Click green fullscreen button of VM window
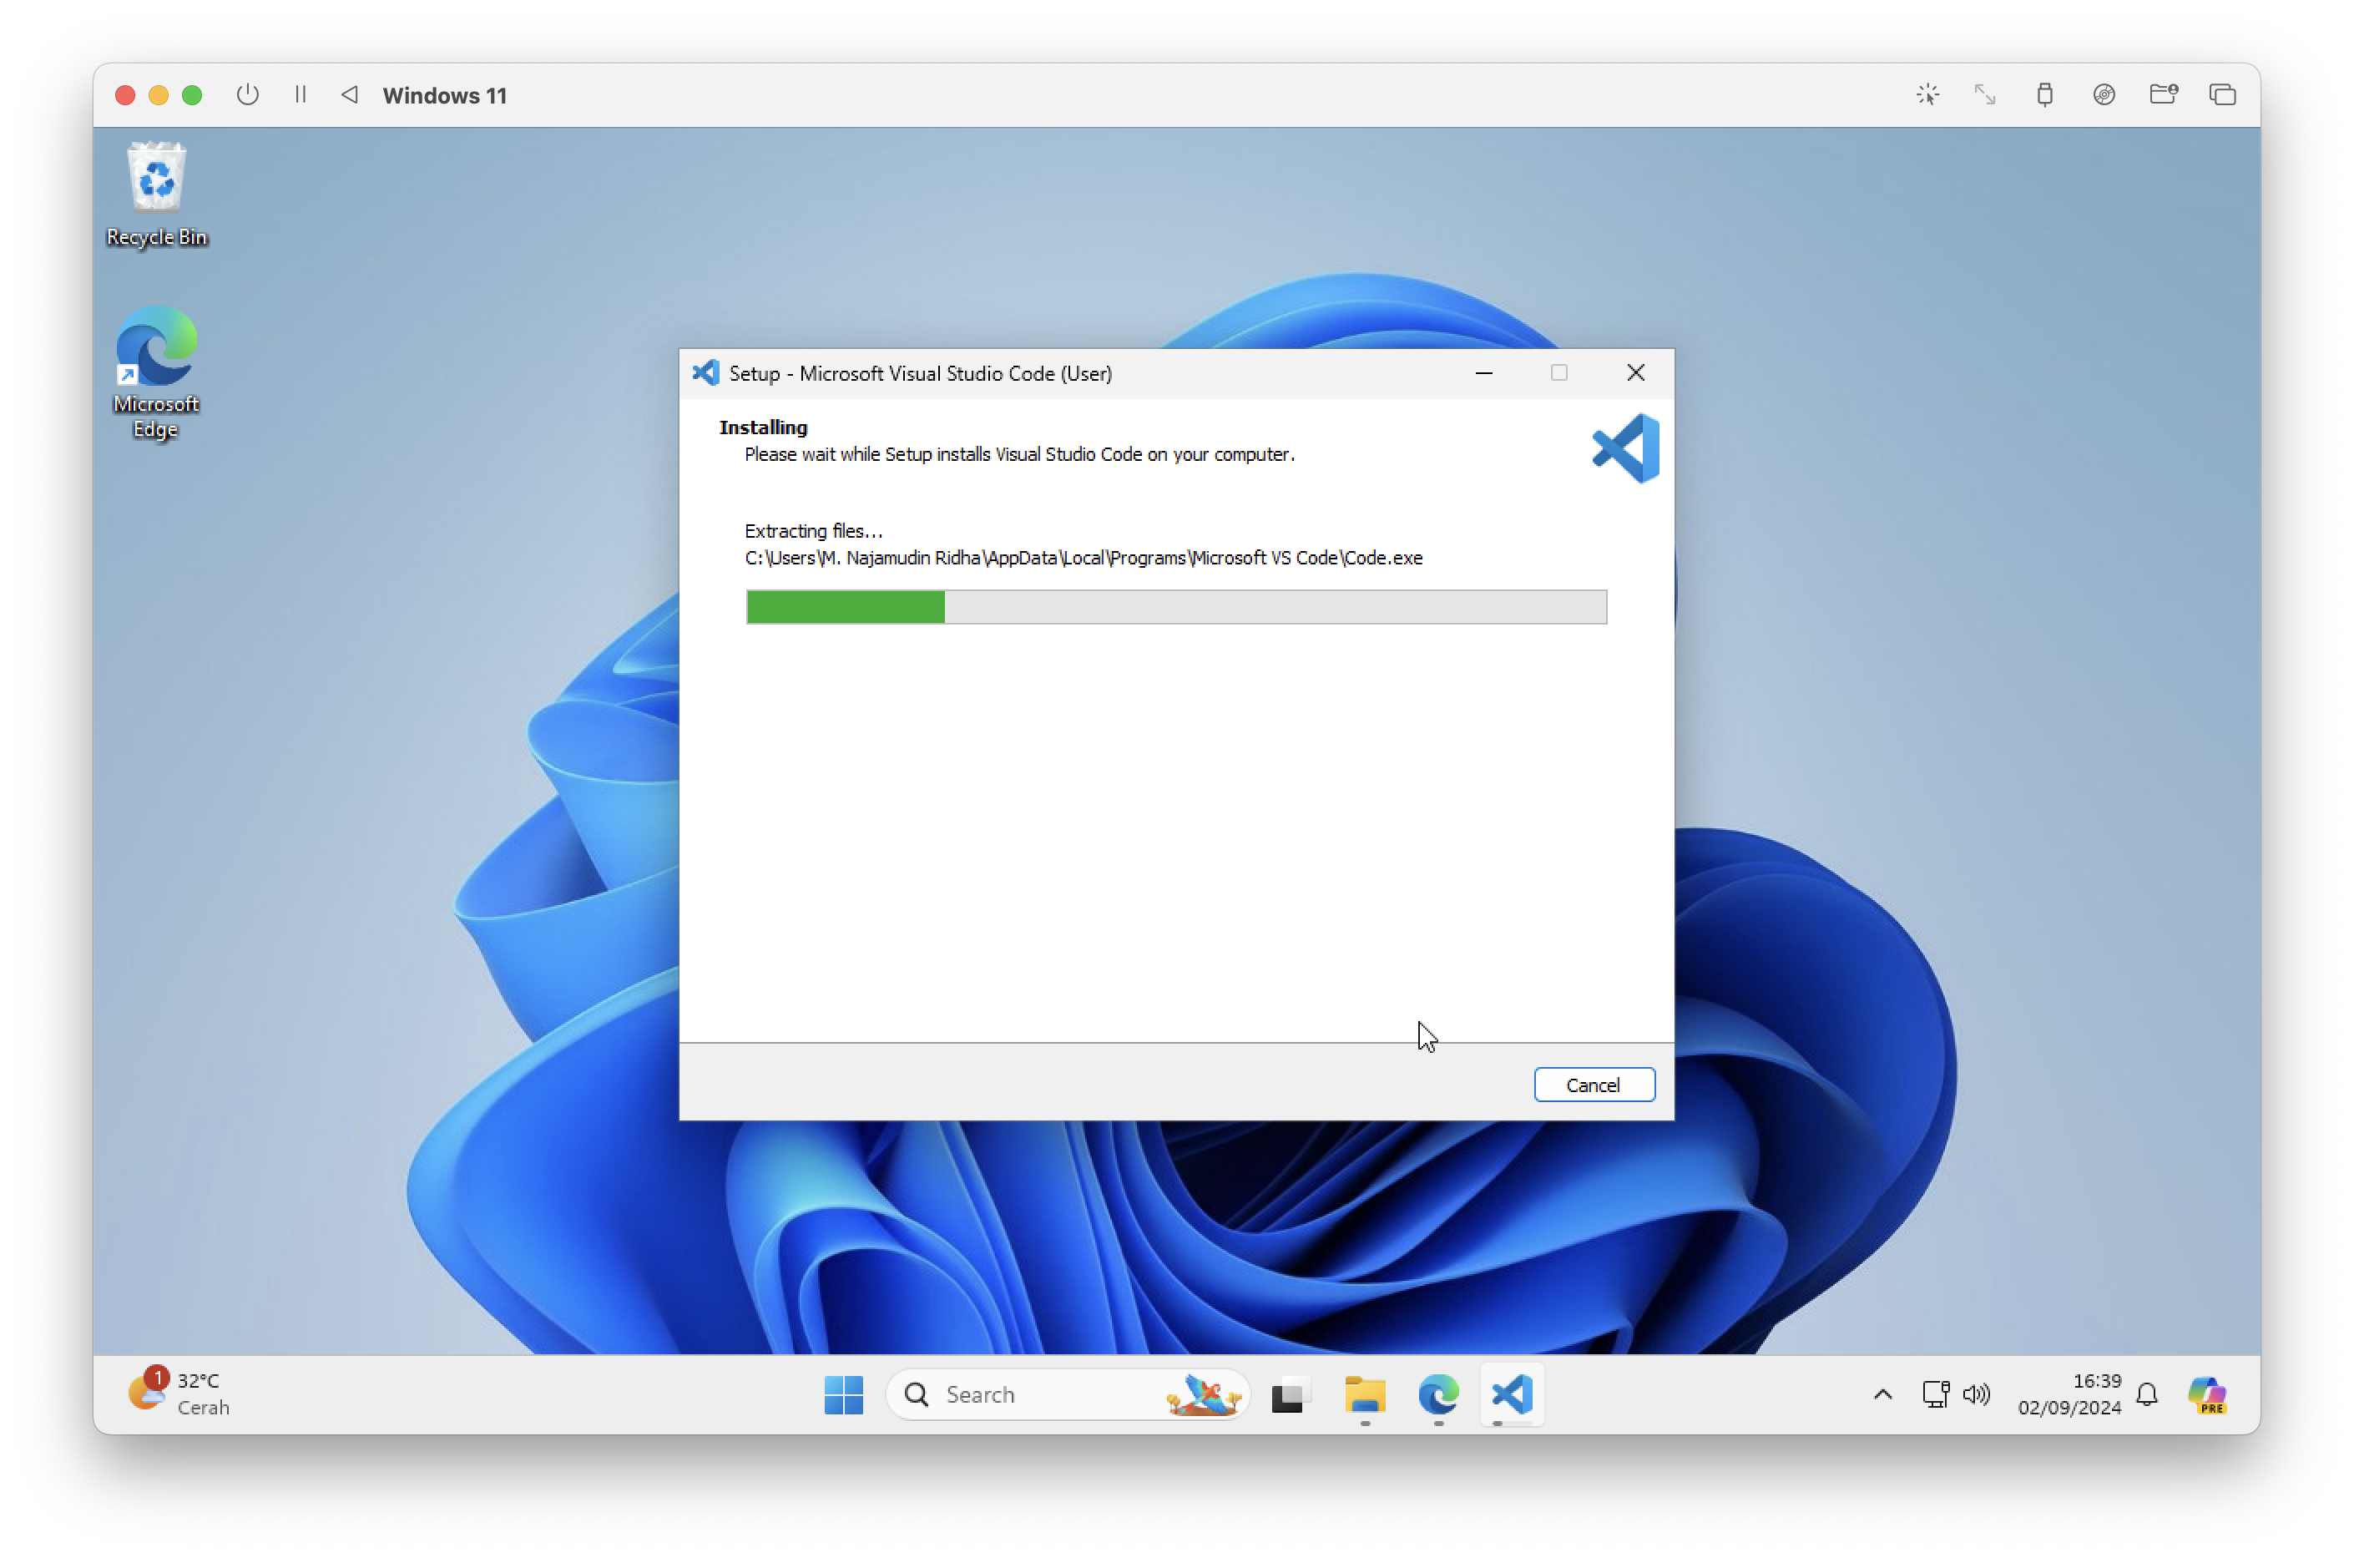Viewport: 2354px width, 1558px height. point(192,94)
